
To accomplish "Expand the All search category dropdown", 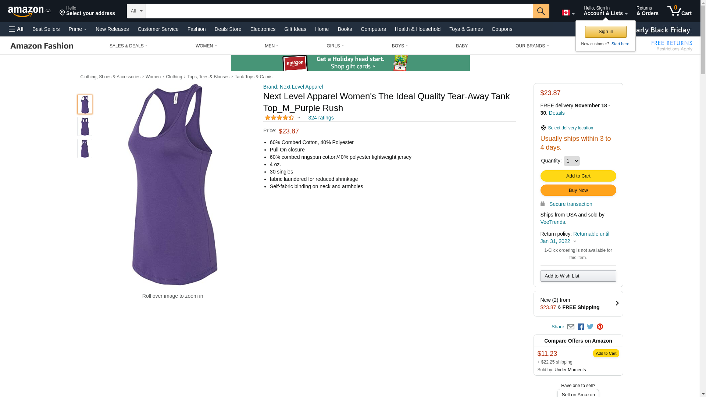I will [136, 11].
